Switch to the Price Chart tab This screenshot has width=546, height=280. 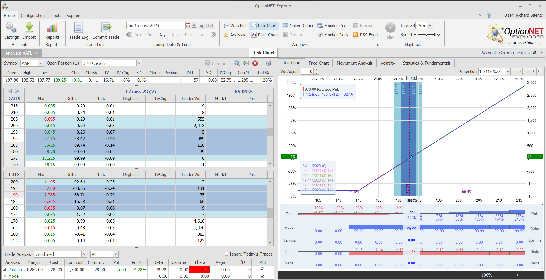click(x=319, y=63)
